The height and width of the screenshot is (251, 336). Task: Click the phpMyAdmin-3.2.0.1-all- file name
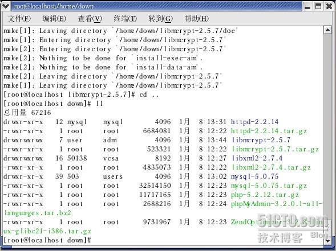tap(277, 204)
